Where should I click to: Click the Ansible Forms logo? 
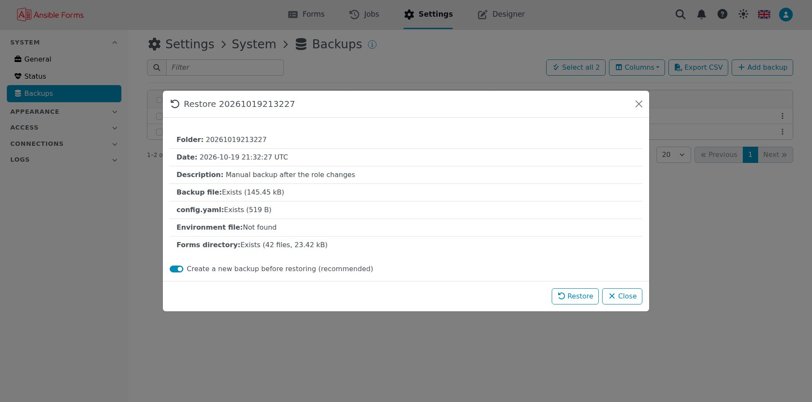point(50,15)
